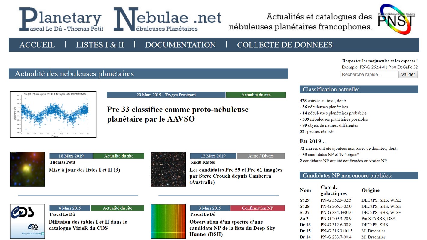The height and width of the screenshot is (240, 427).
Task: Open the LISTES I & II menu
Action: tap(100, 45)
